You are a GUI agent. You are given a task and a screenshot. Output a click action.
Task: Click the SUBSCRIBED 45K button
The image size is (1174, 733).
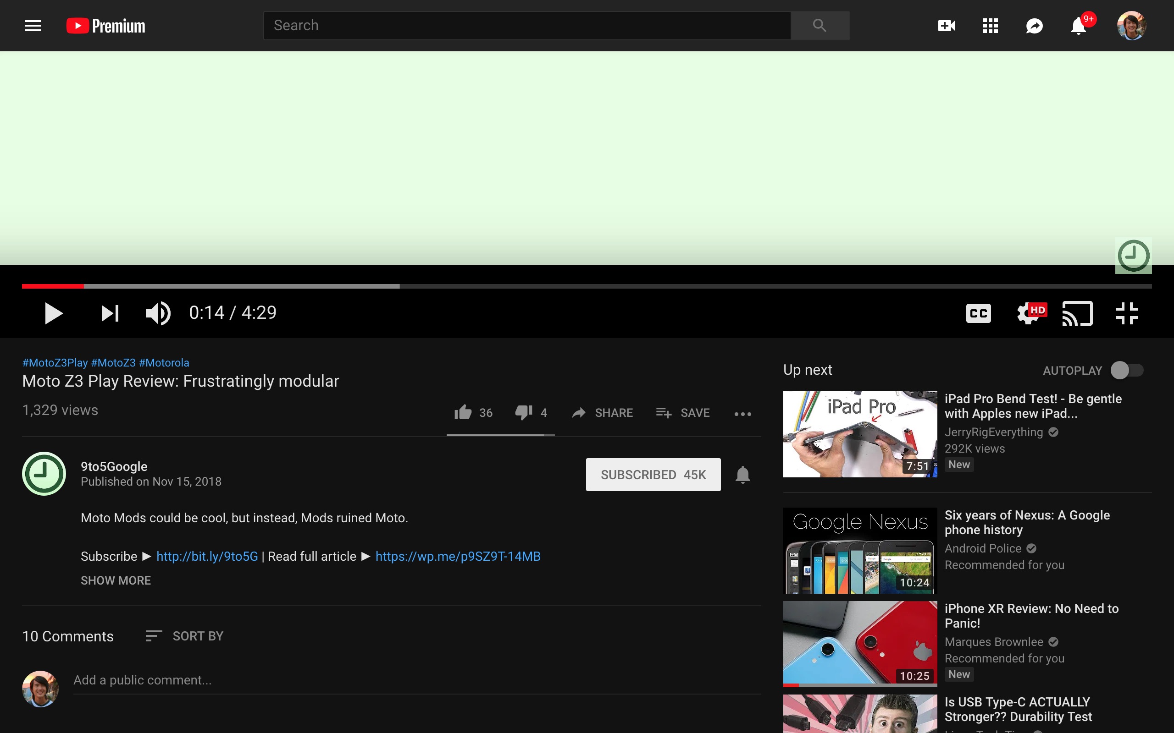(x=653, y=475)
